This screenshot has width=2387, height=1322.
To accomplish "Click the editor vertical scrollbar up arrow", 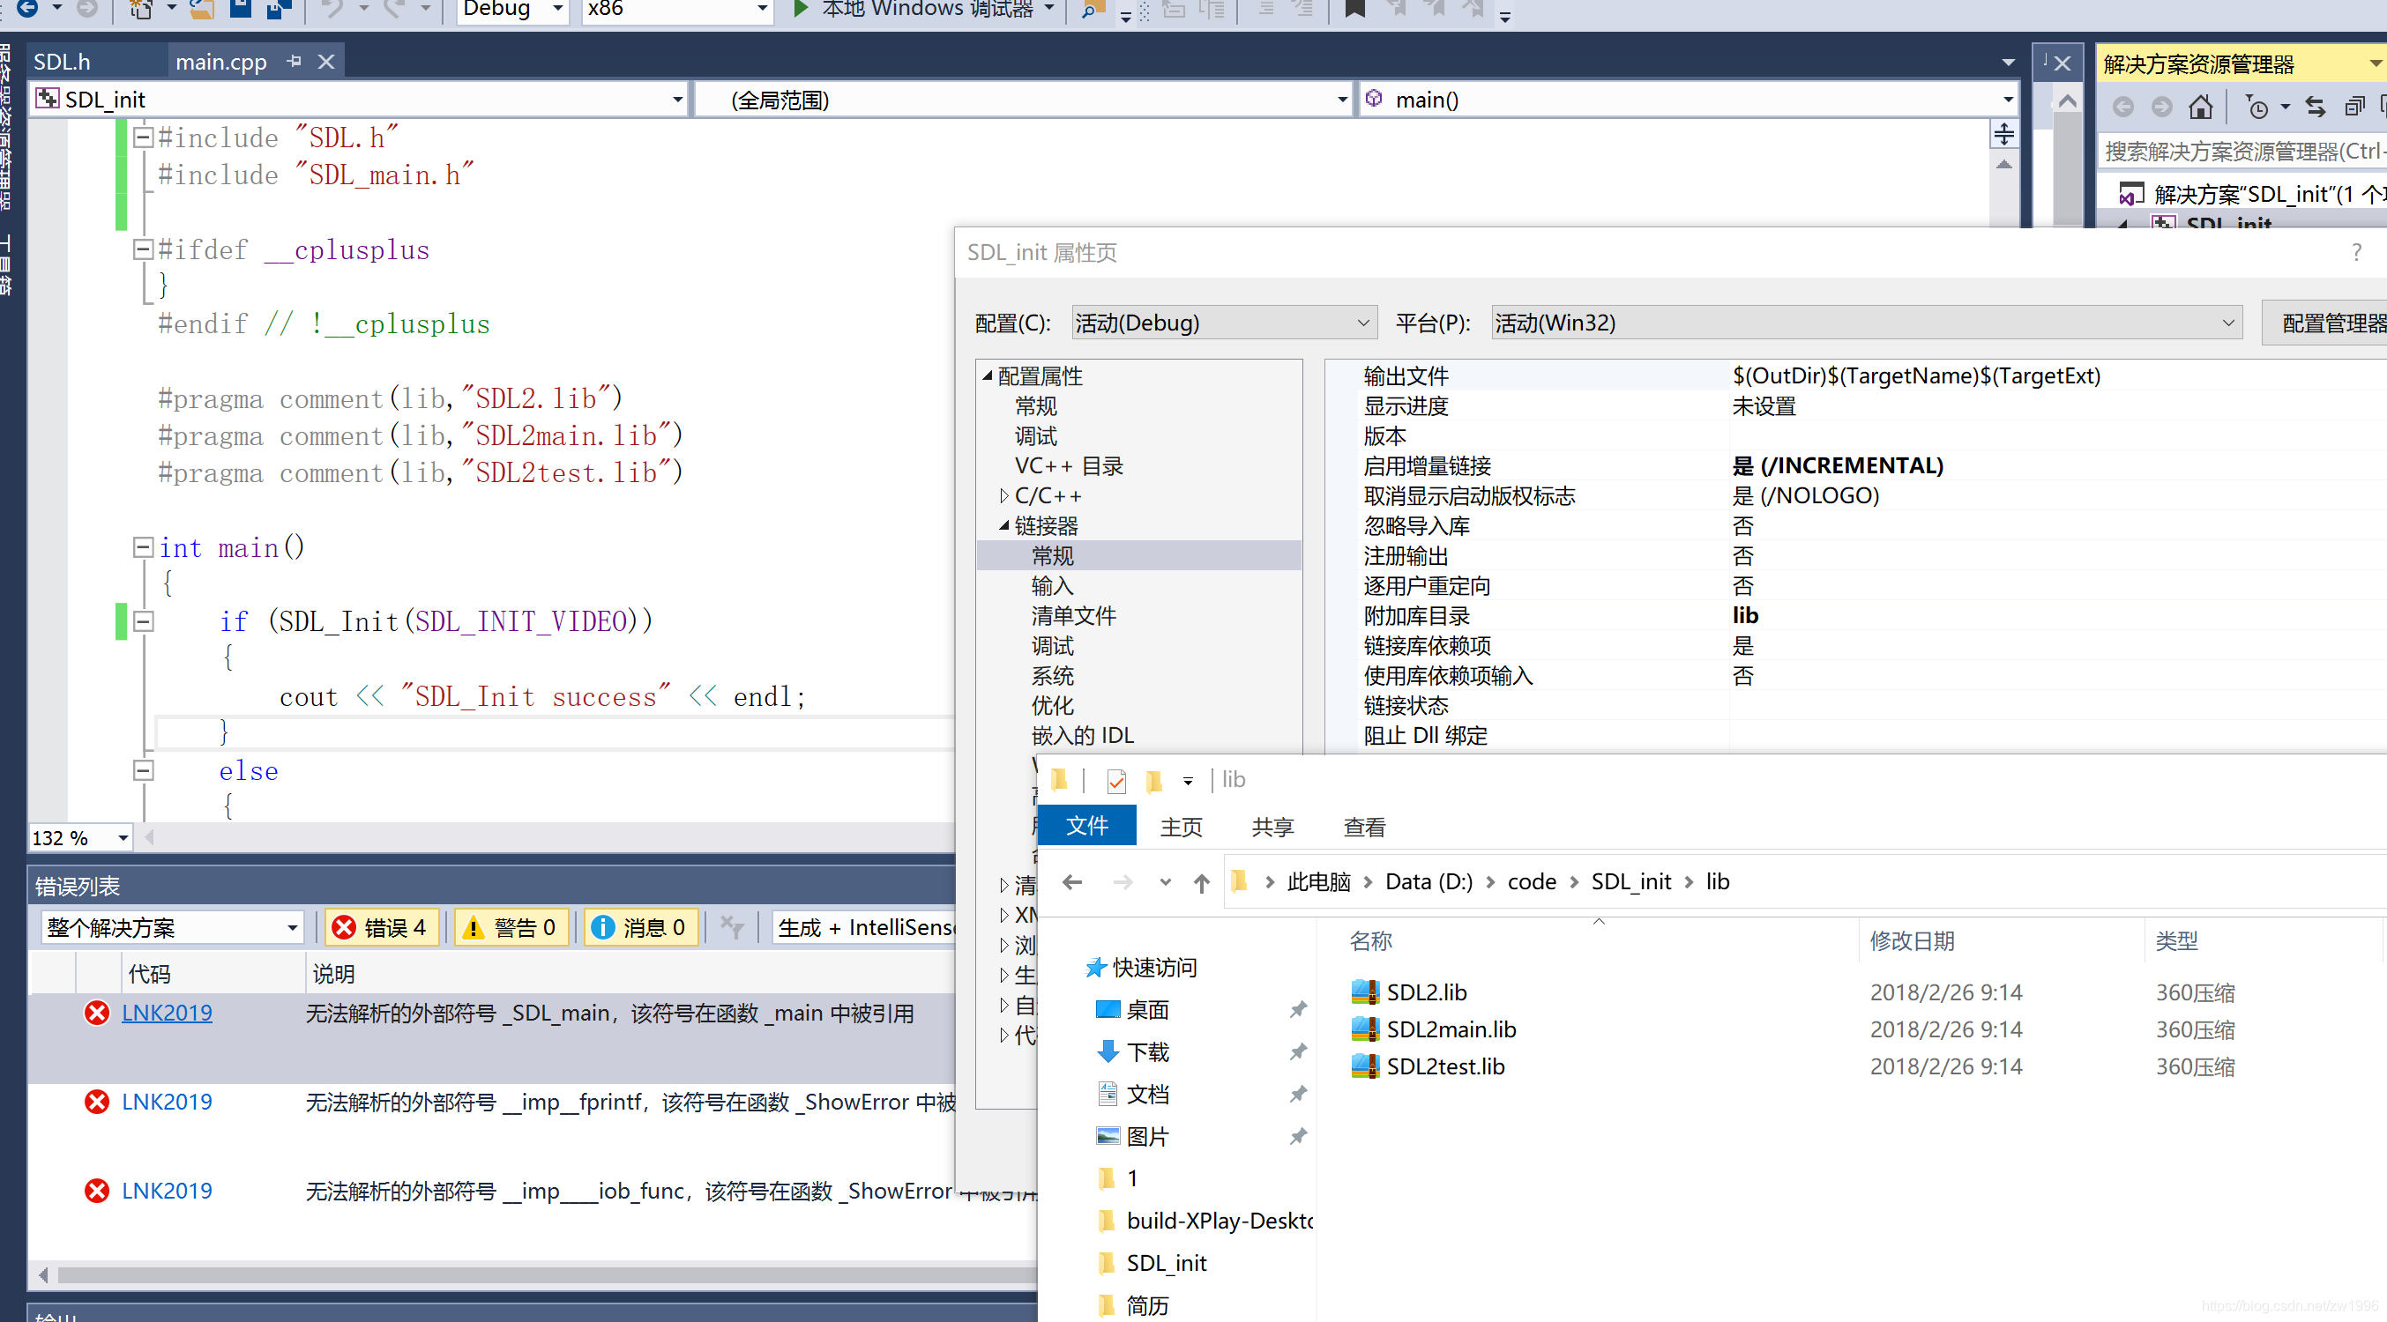I will click(2003, 165).
